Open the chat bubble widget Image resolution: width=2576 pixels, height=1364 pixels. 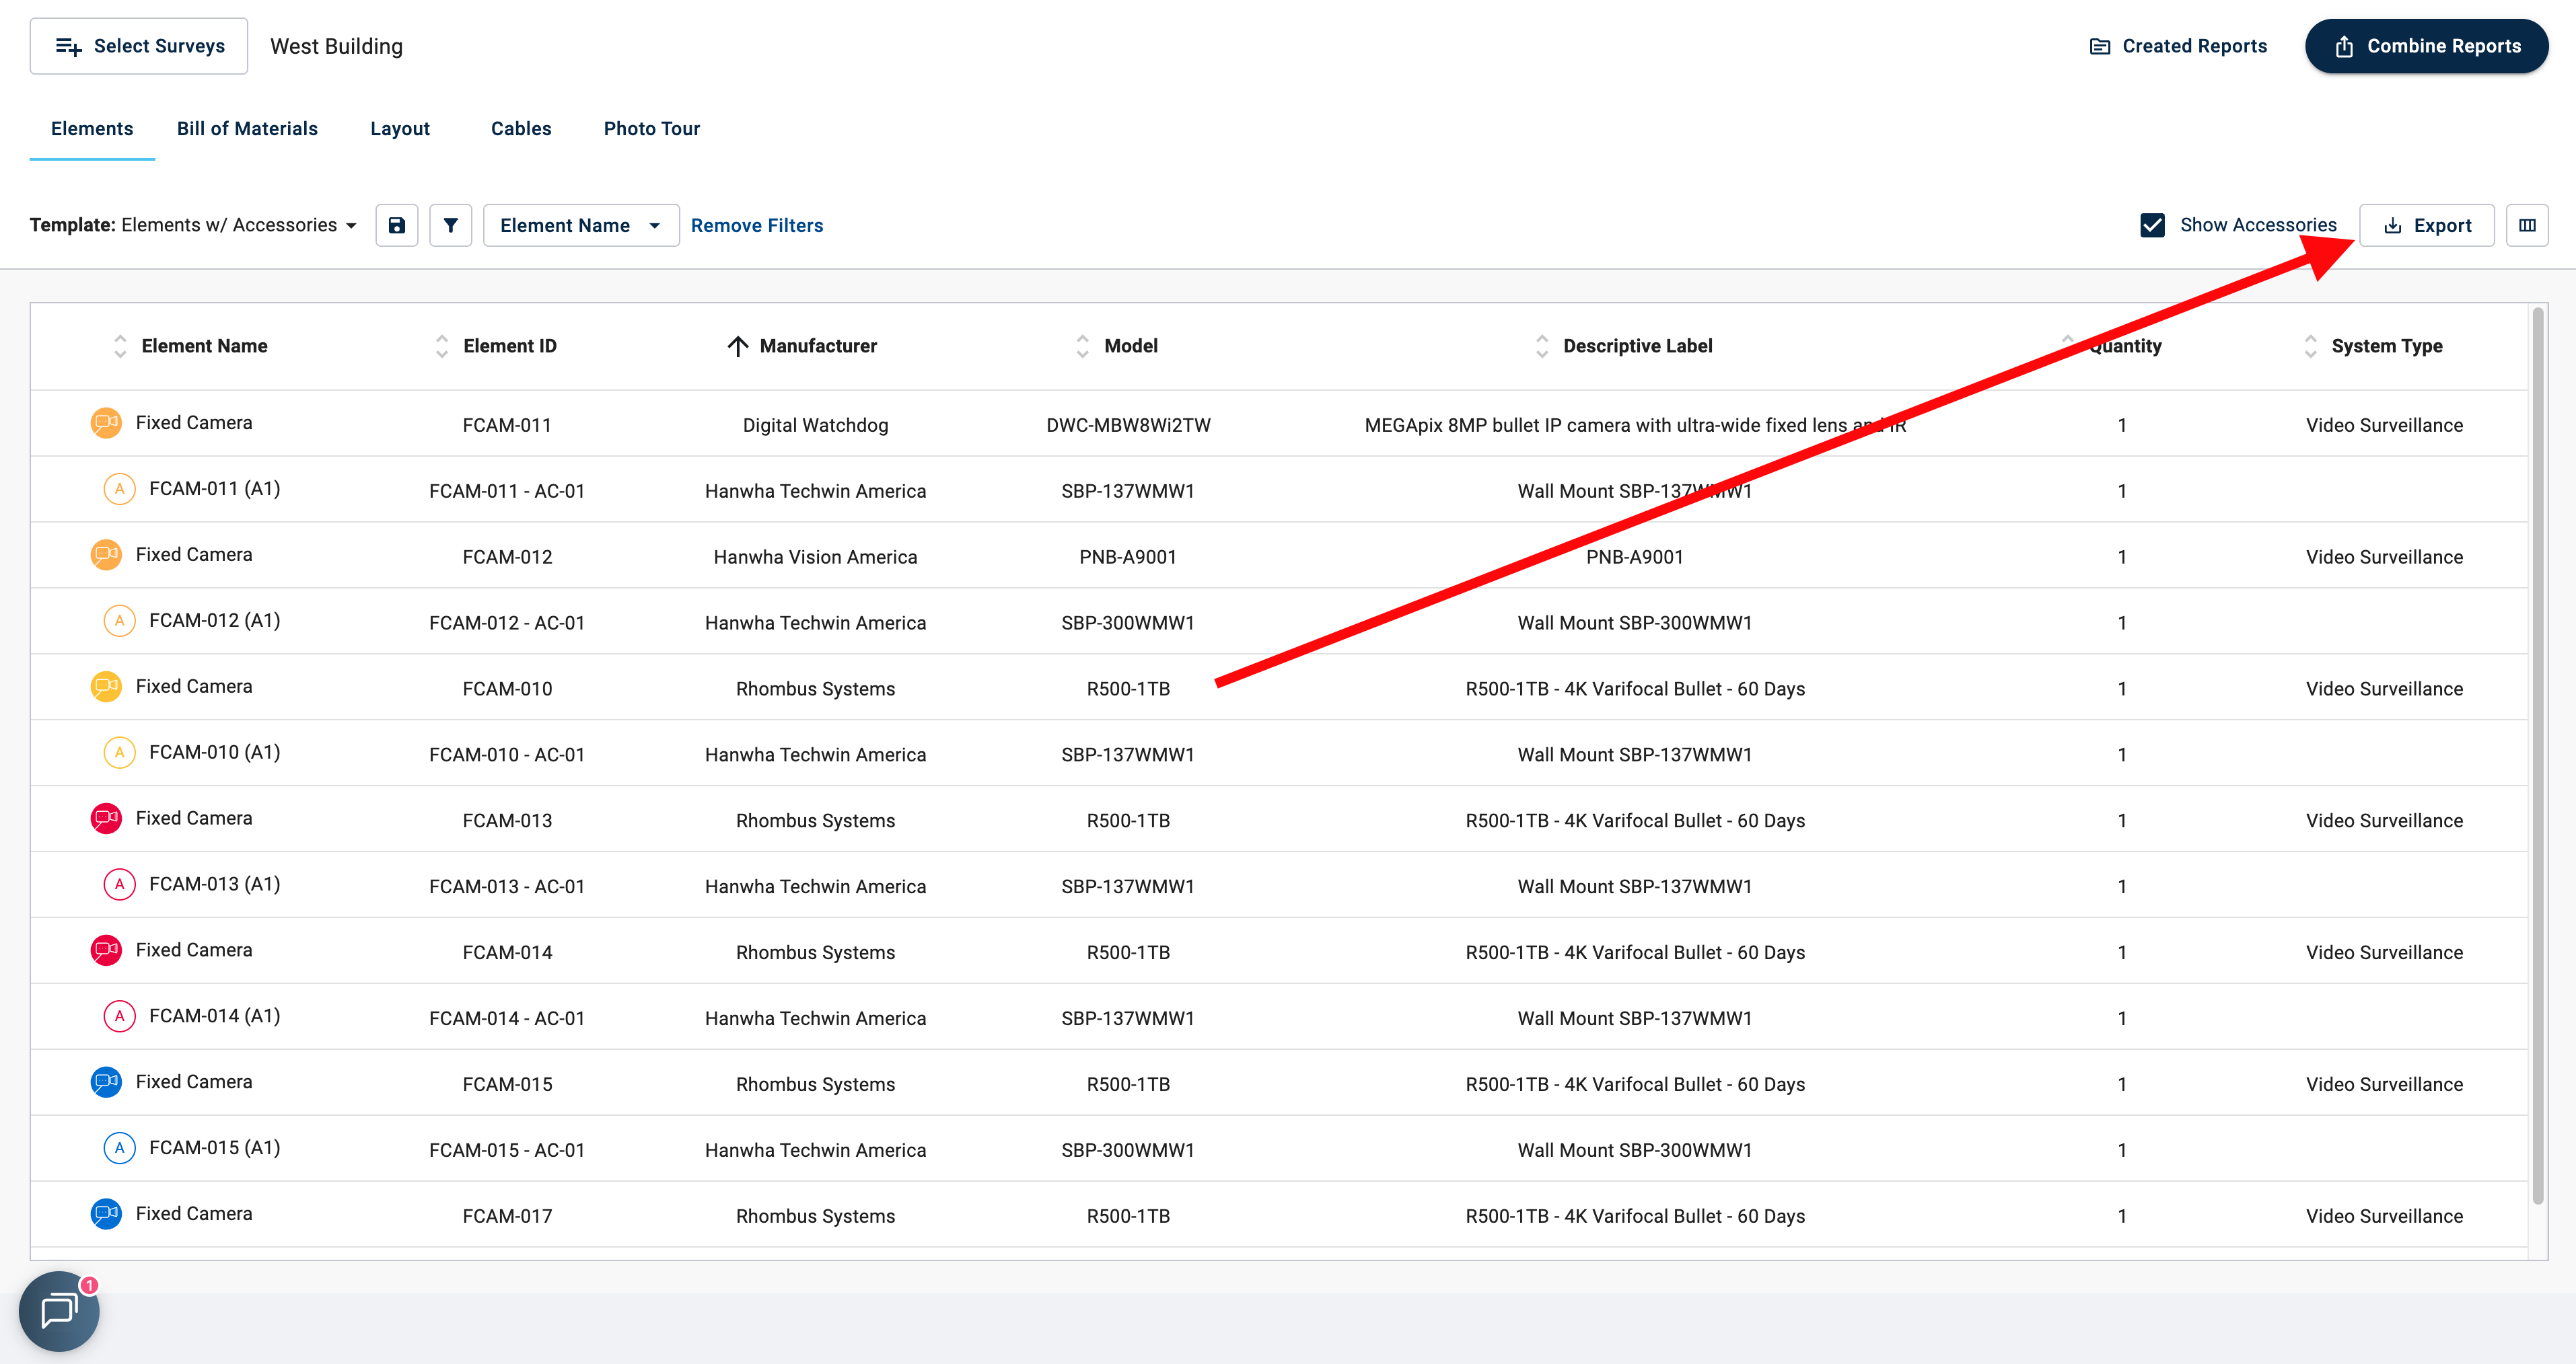click(59, 1310)
